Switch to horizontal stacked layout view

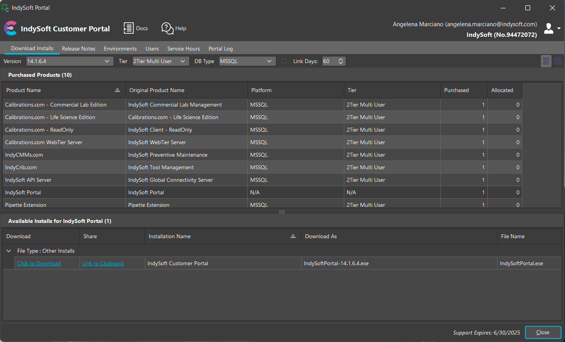tap(546, 61)
